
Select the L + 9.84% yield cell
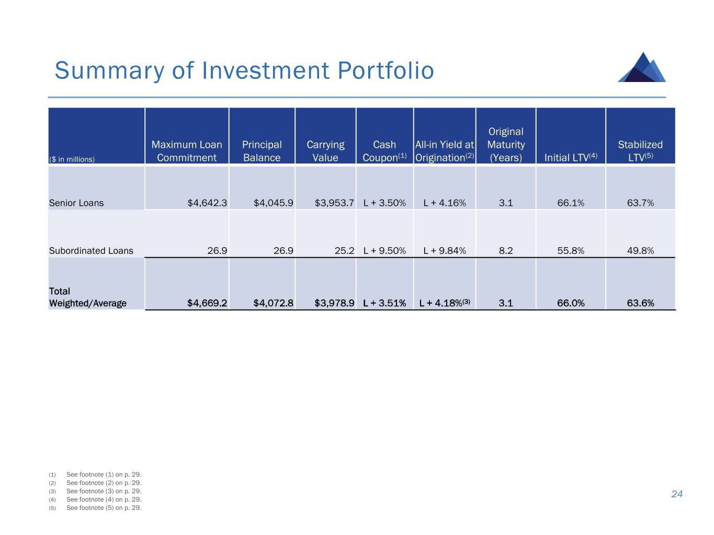click(445, 251)
